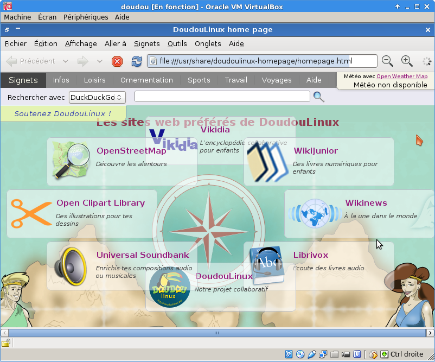Open the Aller à menu
435x362 pixels.
pos(115,44)
